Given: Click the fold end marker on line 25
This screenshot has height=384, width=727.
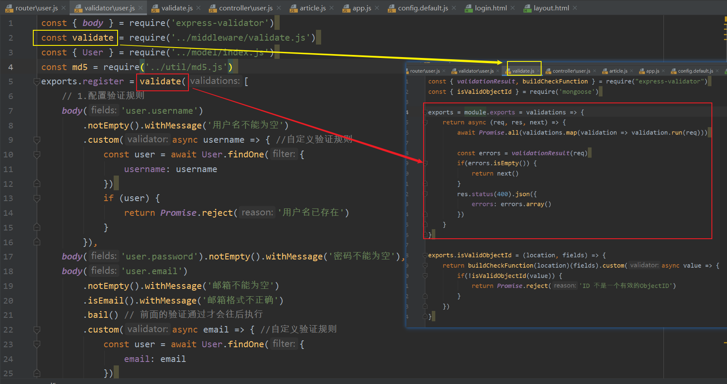Looking at the screenshot, I should click(37, 373).
